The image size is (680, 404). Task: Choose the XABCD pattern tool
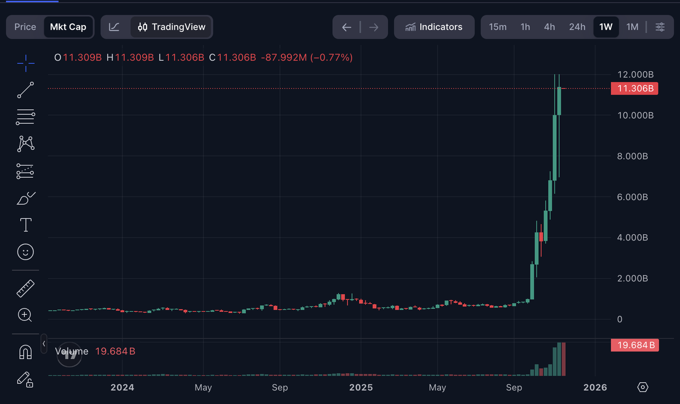pyautogui.click(x=25, y=144)
